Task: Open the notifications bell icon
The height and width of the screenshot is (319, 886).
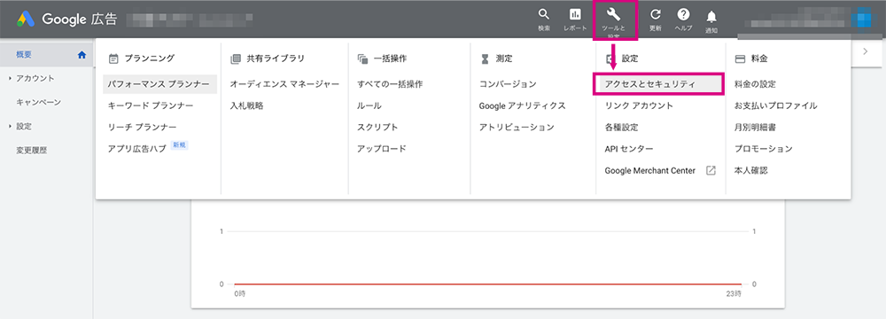Action: (x=711, y=16)
